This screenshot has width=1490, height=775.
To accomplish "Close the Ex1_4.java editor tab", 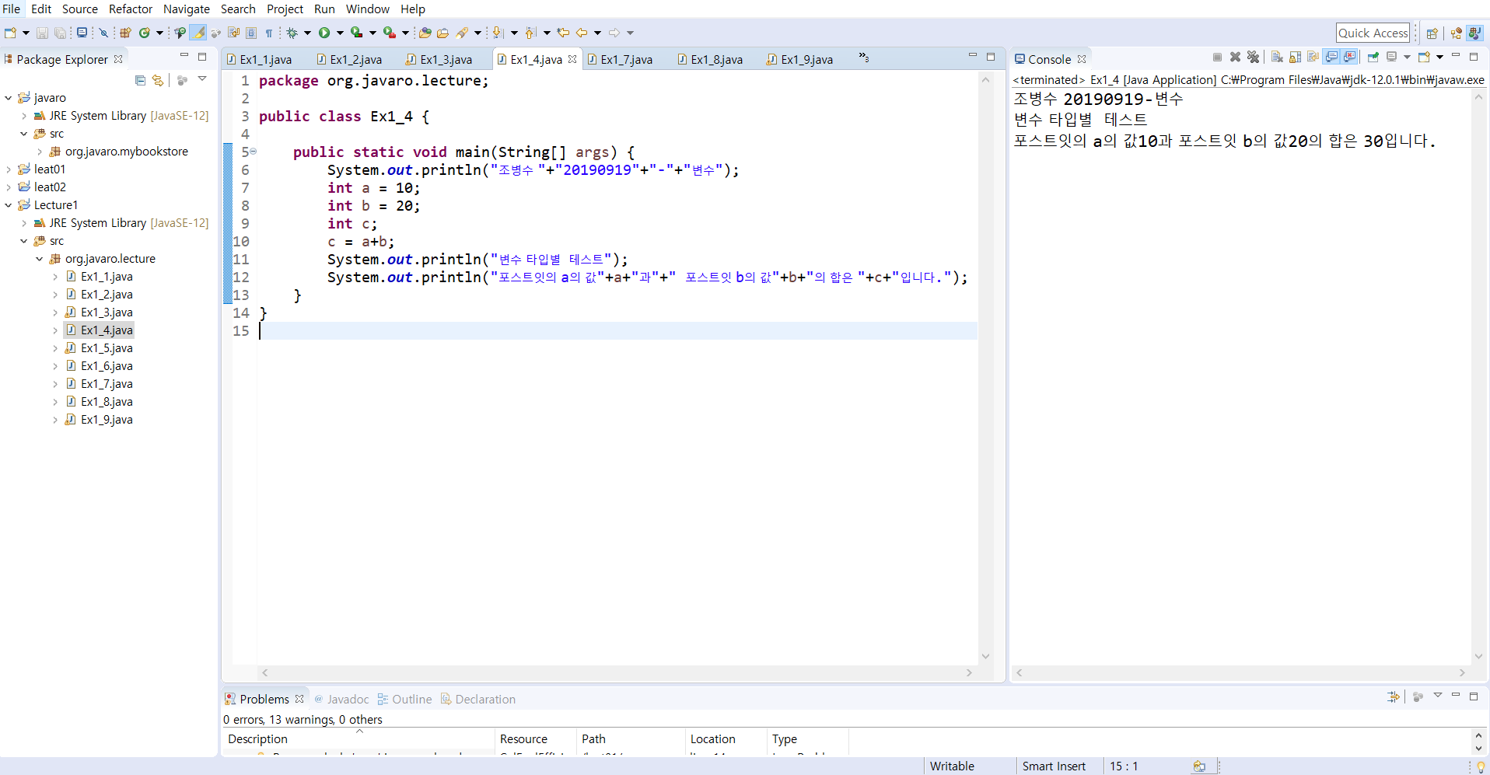I will (572, 59).
